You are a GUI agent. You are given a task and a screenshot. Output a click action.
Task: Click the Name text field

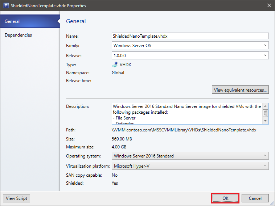[x=190, y=36]
